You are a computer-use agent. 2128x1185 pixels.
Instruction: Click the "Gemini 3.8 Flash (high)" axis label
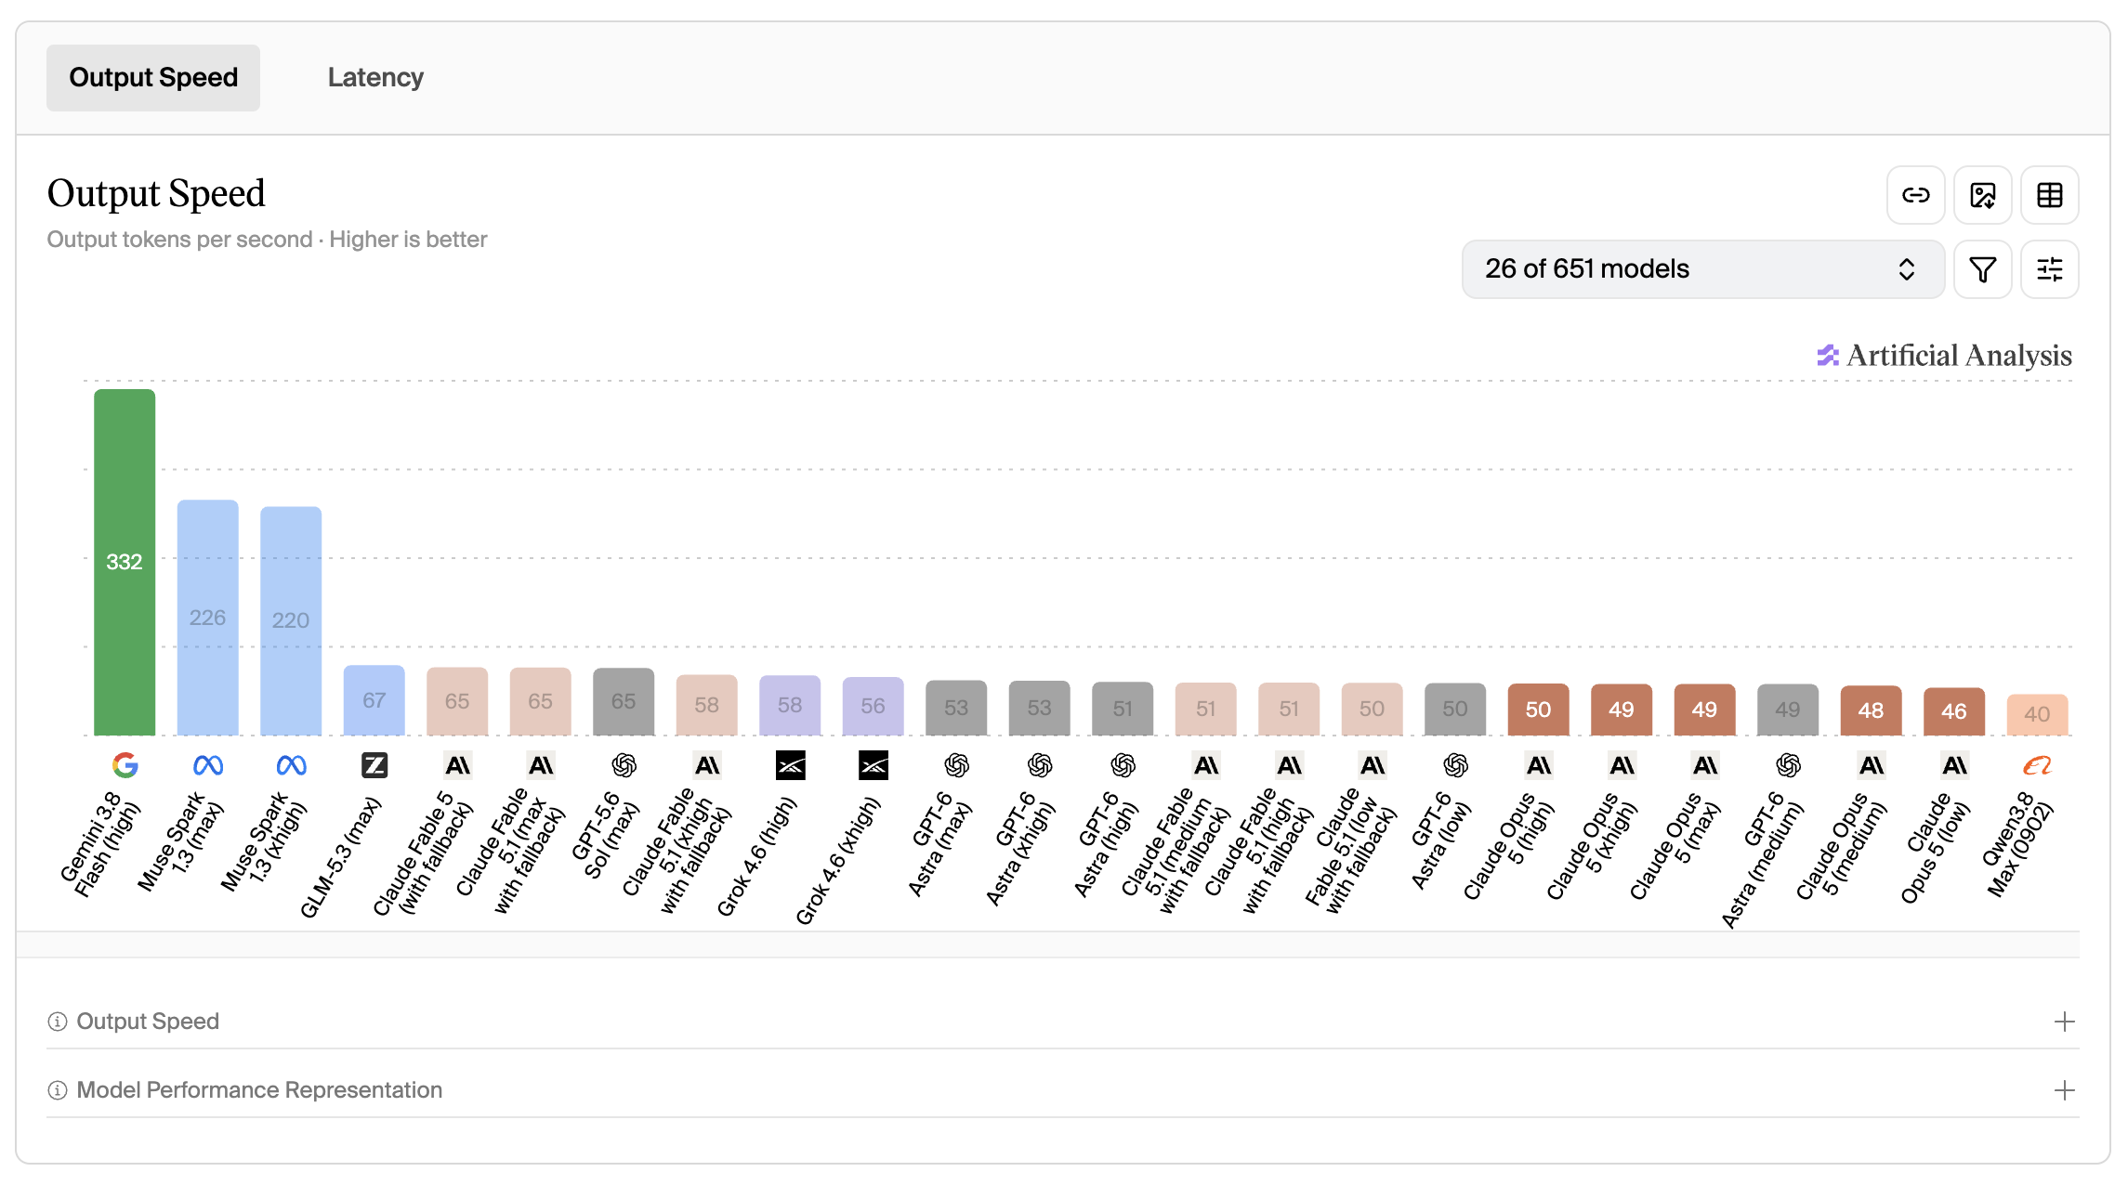(101, 843)
